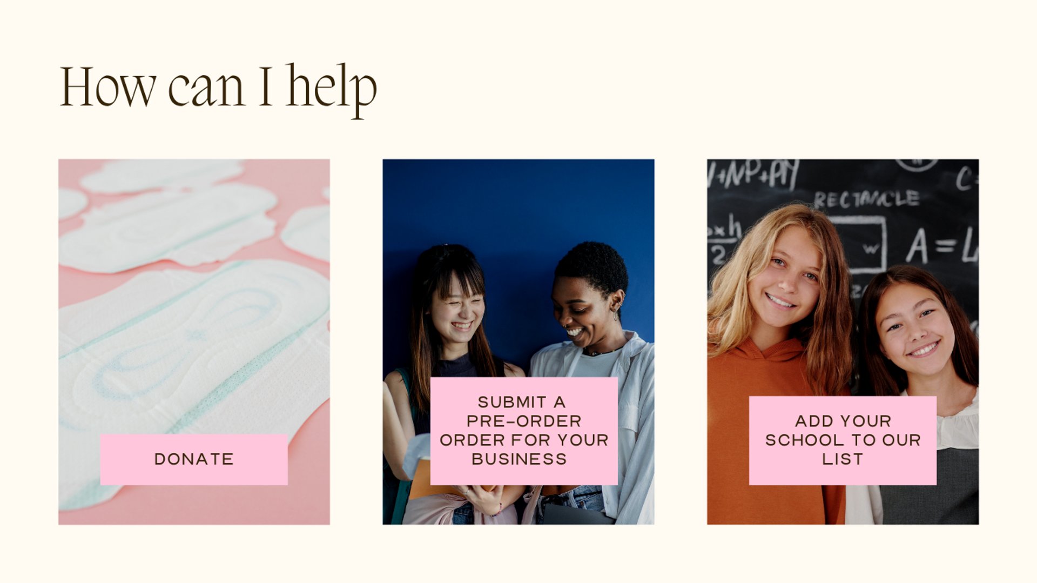Click the large teal-striped pad in foreground
The image size is (1037, 583).
coord(194,378)
